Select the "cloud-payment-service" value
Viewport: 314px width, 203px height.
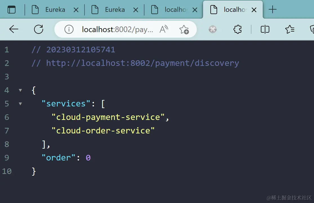coord(108,117)
